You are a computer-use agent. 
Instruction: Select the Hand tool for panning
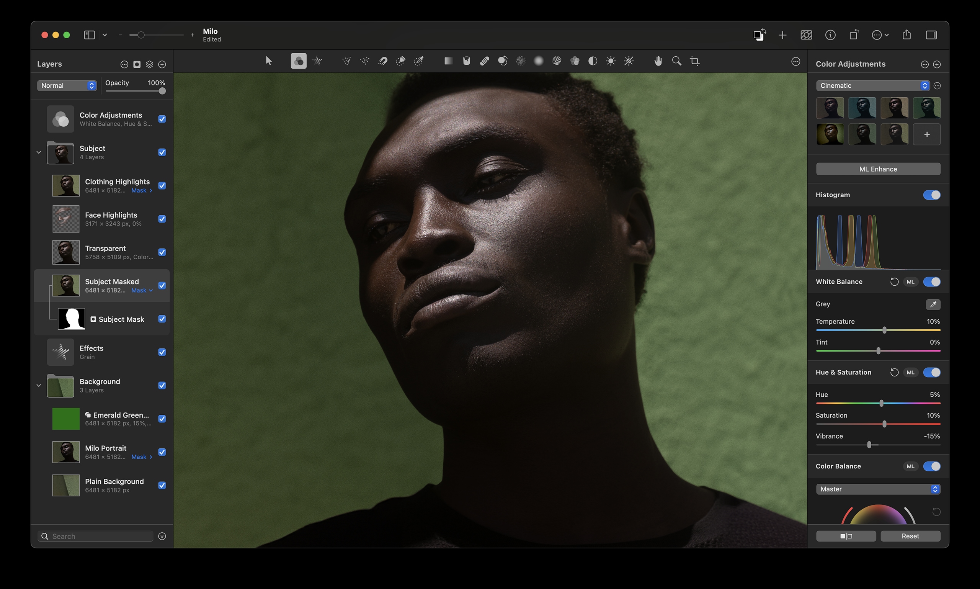tap(657, 61)
